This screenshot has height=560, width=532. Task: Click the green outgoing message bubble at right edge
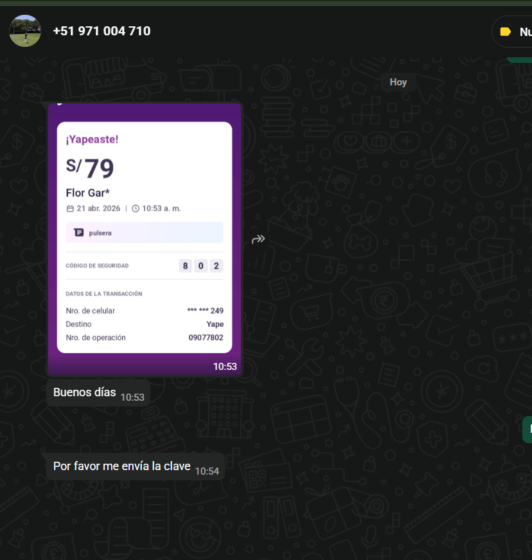tap(528, 430)
